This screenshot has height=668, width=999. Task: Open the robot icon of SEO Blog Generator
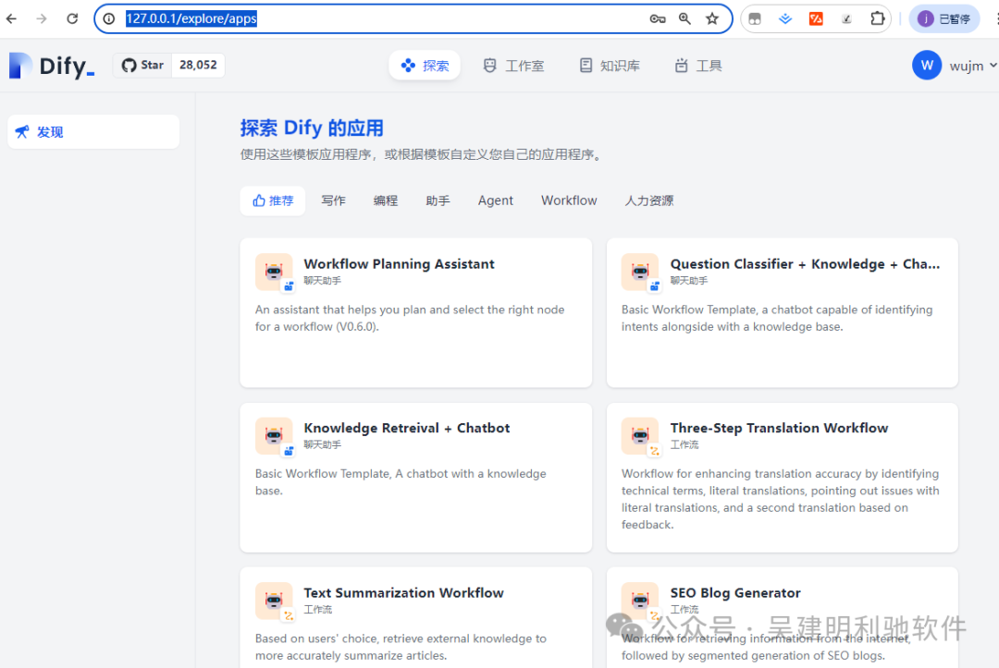pos(640,601)
